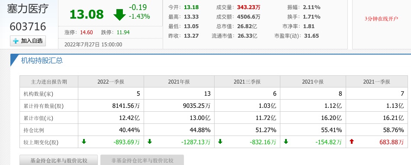
Task: Click the large green down arrow icon
Action: pos(119,15)
